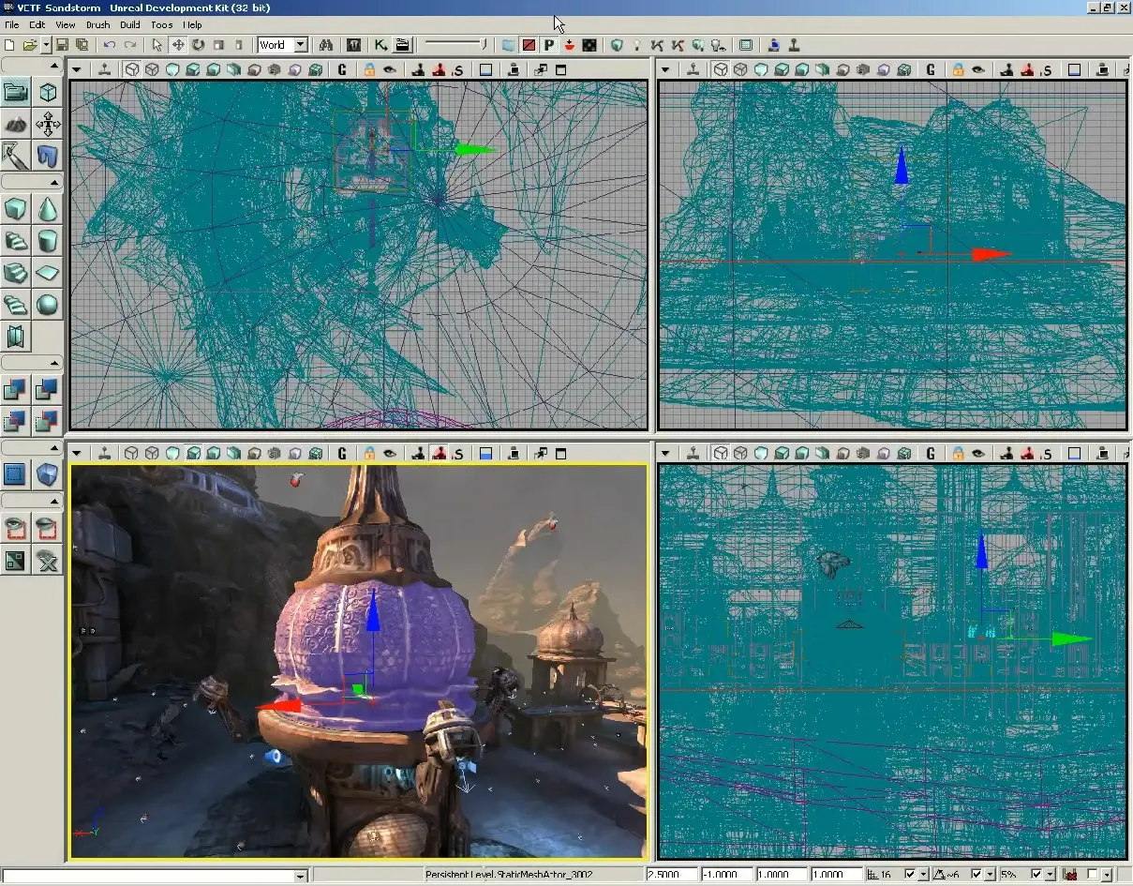The height and width of the screenshot is (886, 1133).
Task: Click the Cone brush builder icon
Action: pos(47,209)
